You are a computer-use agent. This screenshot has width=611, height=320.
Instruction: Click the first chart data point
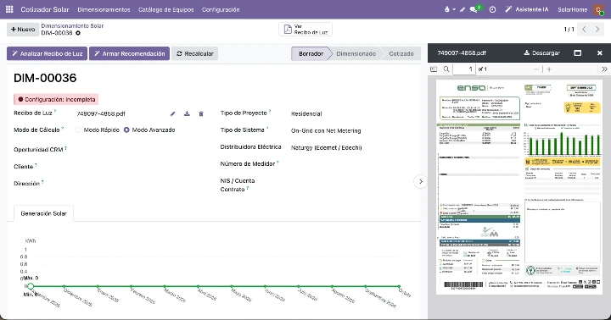point(31,286)
